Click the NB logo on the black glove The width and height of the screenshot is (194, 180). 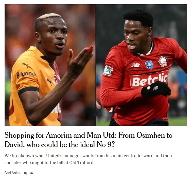tap(155, 88)
